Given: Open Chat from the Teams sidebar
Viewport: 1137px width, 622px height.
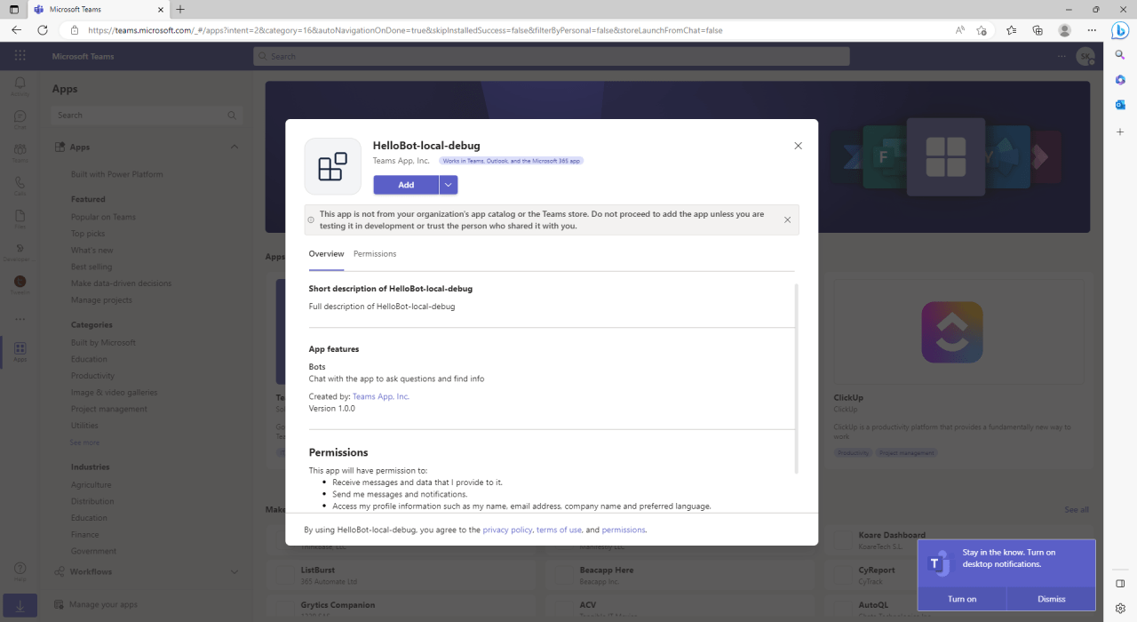Looking at the screenshot, I should 20,118.
